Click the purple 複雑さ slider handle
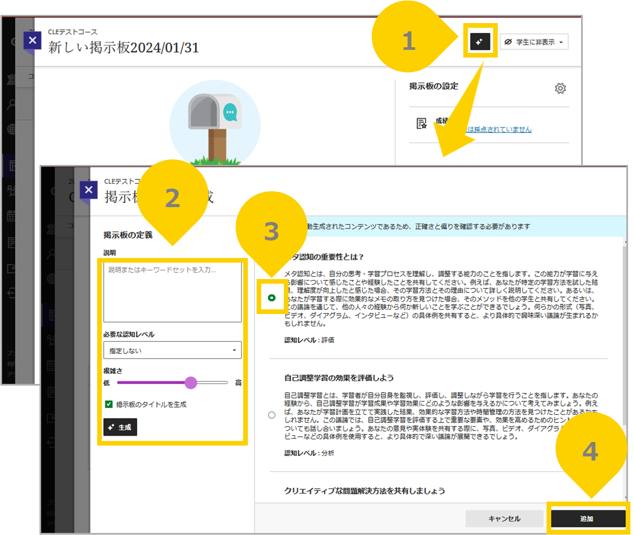Screen dimensions: 634x535 tap(191, 382)
